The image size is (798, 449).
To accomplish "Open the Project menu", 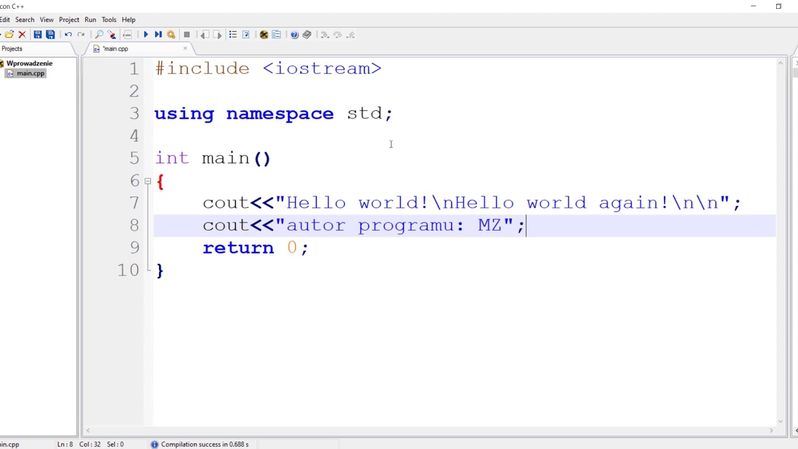I will [x=69, y=19].
